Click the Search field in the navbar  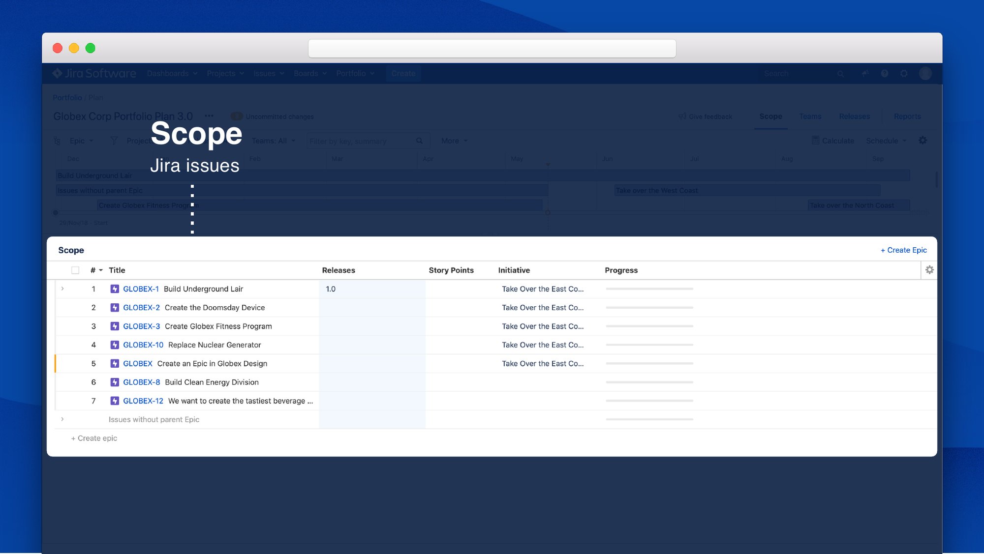click(803, 73)
